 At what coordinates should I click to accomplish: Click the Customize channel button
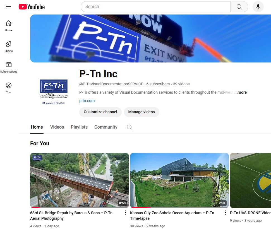point(100,112)
